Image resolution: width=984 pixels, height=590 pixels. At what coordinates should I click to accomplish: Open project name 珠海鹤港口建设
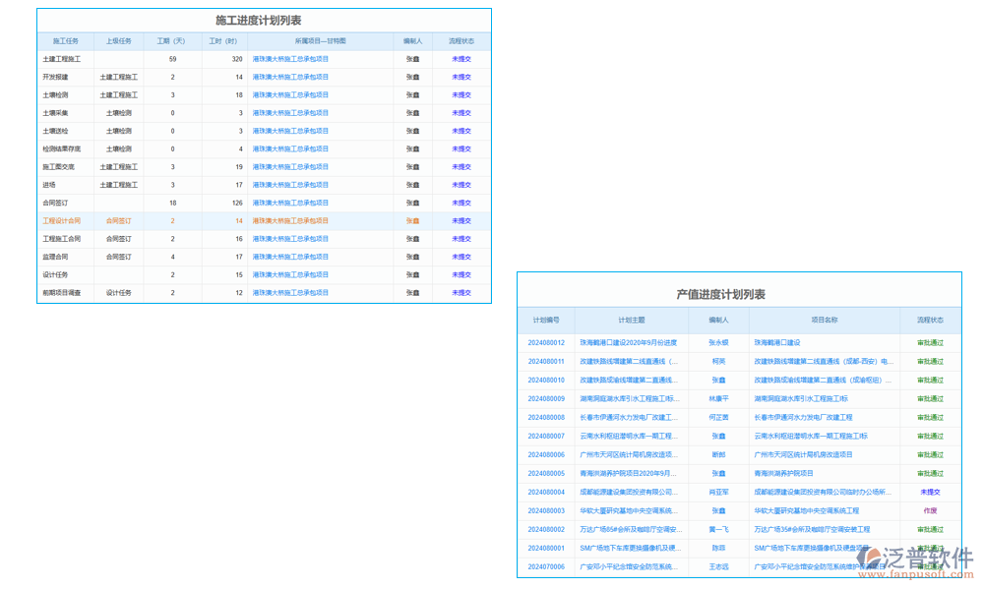point(777,343)
